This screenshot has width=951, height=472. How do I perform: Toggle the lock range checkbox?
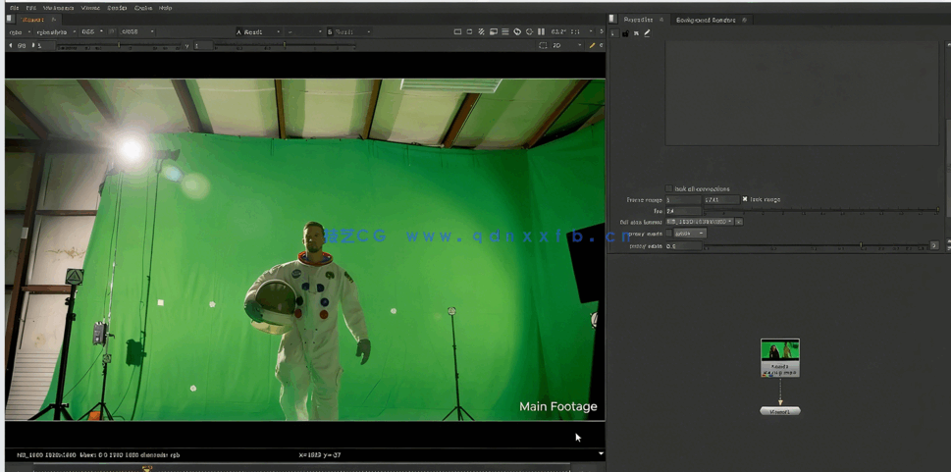point(745,199)
